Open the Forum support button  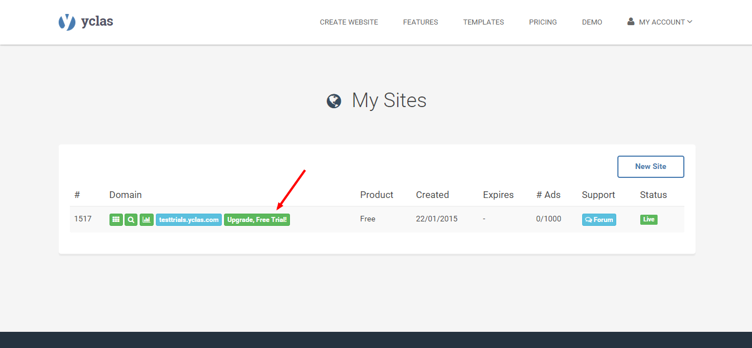[x=599, y=220]
